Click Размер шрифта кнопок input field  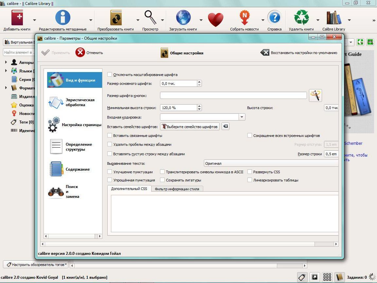233,96
